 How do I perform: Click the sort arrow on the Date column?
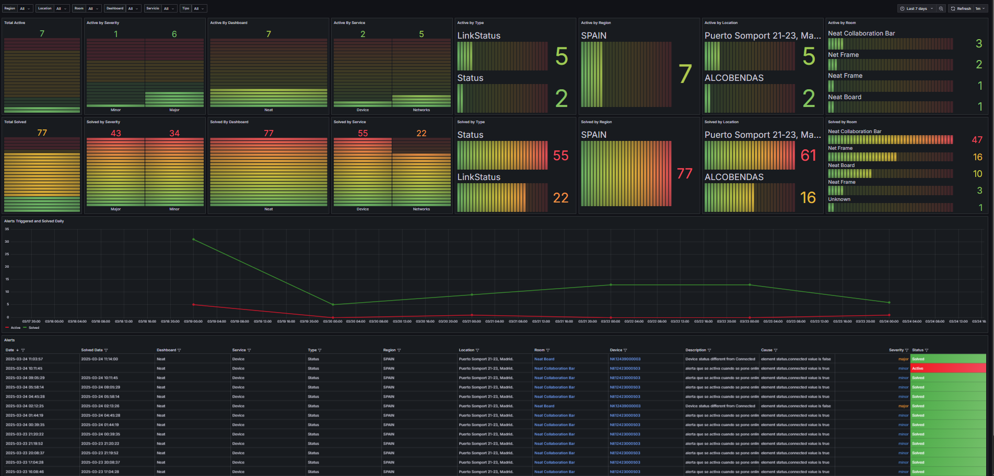tap(17, 350)
